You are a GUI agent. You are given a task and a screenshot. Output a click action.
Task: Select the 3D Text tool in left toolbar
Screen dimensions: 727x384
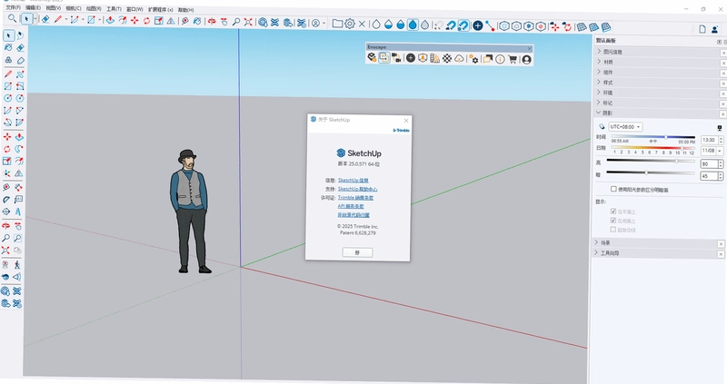point(18,212)
